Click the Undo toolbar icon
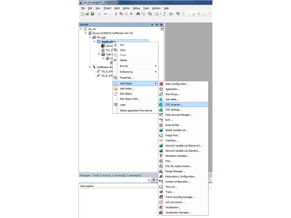The height and width of the screenshot is (218, 291). tap(106, 14)
